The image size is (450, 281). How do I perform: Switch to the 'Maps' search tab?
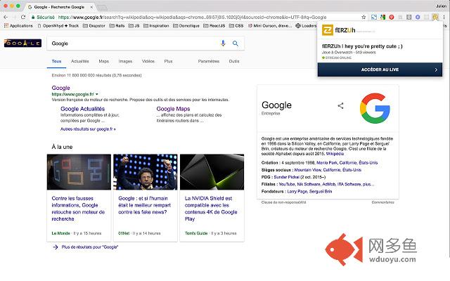pos(103,61)
